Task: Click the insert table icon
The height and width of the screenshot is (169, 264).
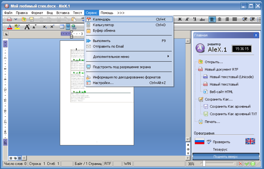Action: coord(62,27)
